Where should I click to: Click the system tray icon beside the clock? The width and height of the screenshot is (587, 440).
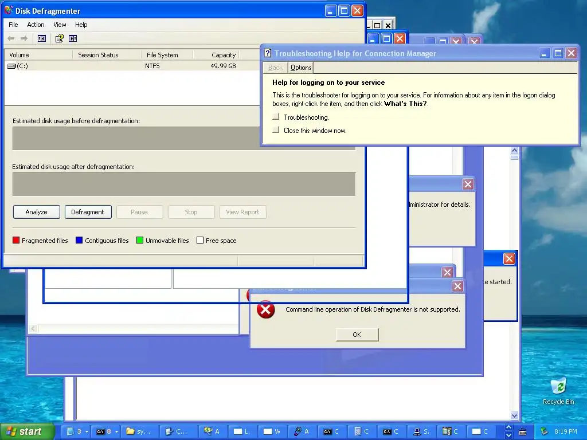click(545, 431)
